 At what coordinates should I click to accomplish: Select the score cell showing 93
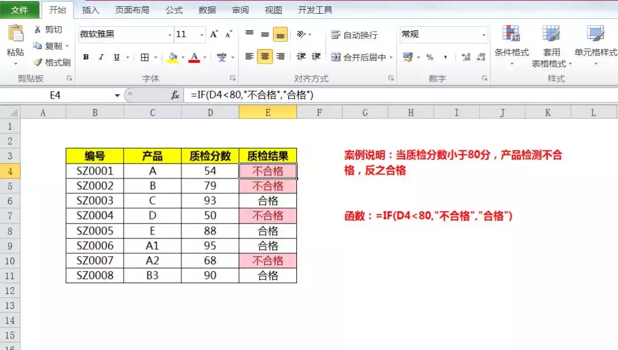click(x=210, y=201)
